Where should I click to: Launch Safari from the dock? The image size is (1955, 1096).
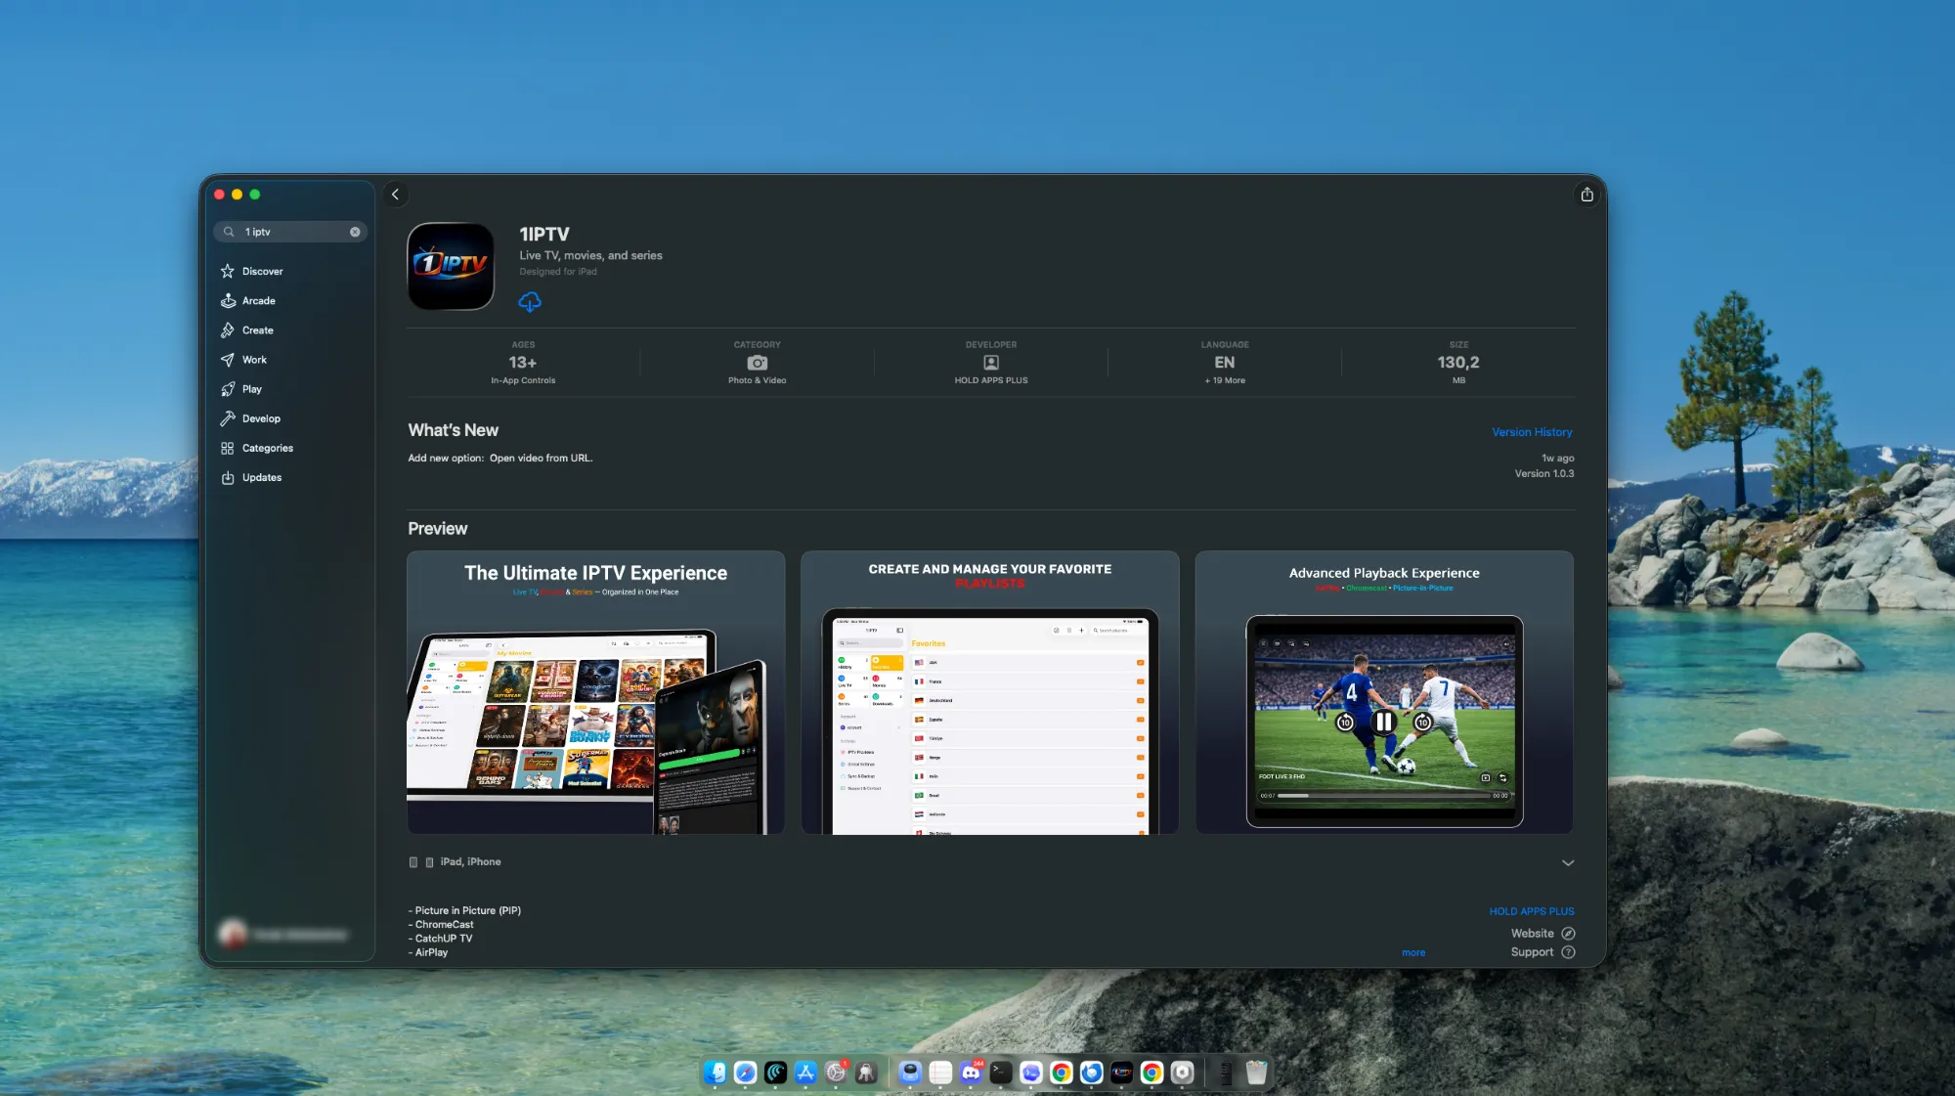coord(745,1073)
